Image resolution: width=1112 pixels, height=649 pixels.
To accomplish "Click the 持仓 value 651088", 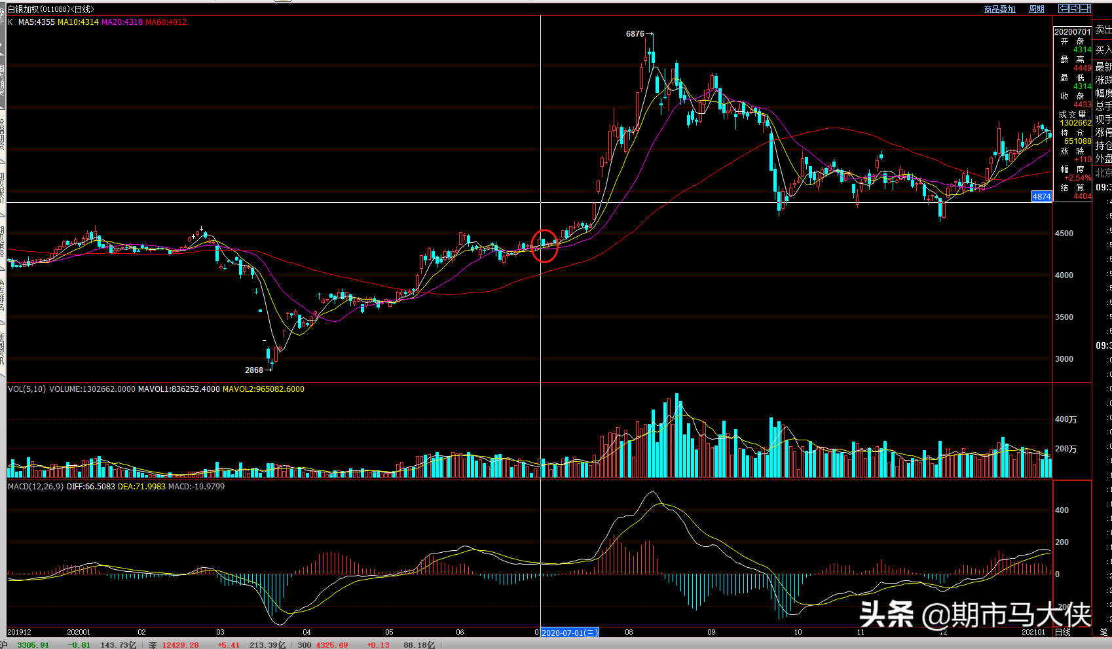I will click(1077, 141).
